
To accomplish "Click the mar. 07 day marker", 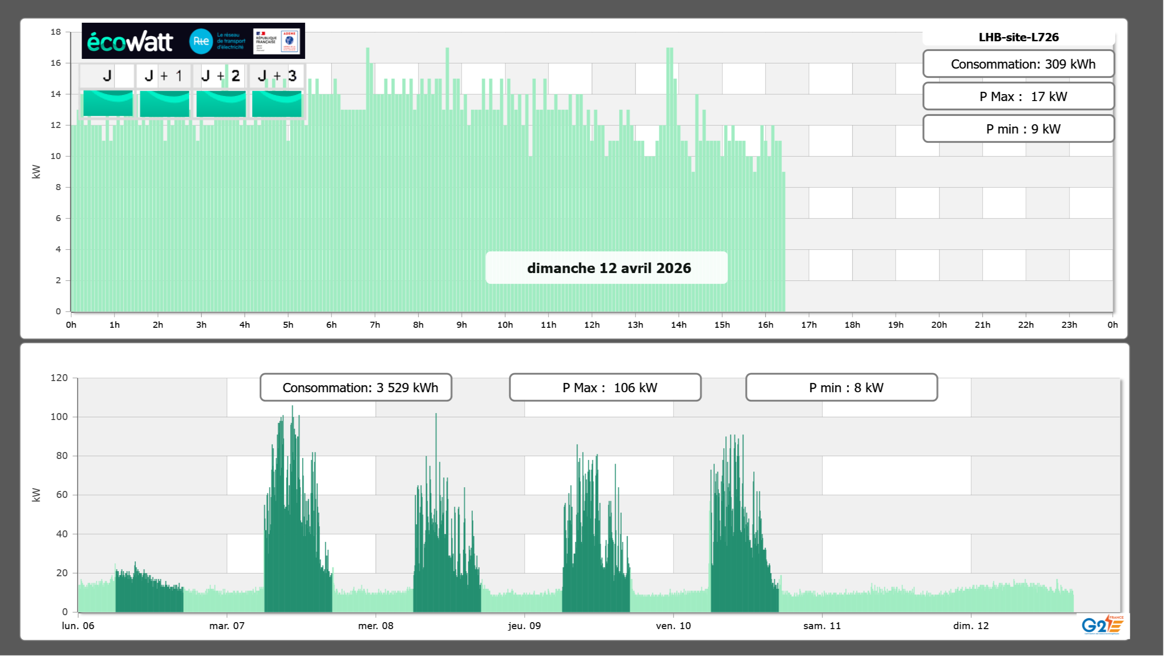I will [x=227, y=626].
